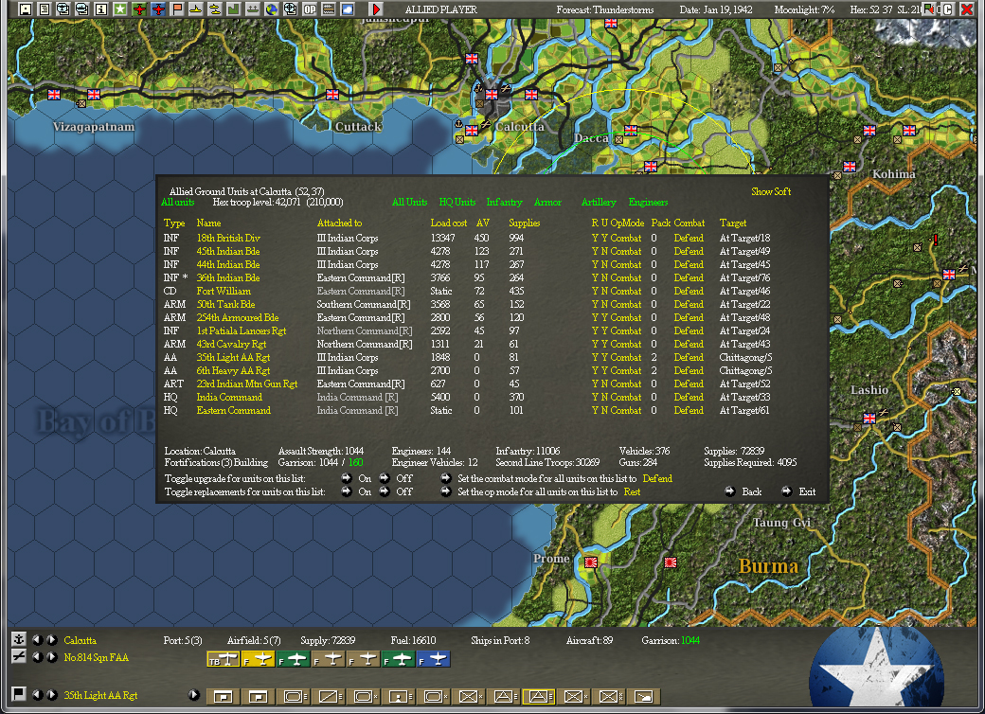Screen dimensions: 985x714
Task: Filter list to Artillery
Action: click(x=599, y=203)
